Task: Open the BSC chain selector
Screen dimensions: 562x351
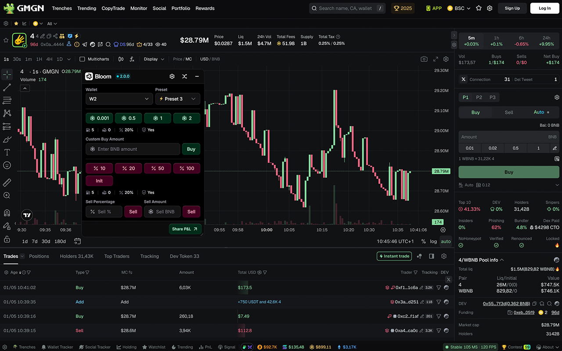Action: [x=459, y=8]
